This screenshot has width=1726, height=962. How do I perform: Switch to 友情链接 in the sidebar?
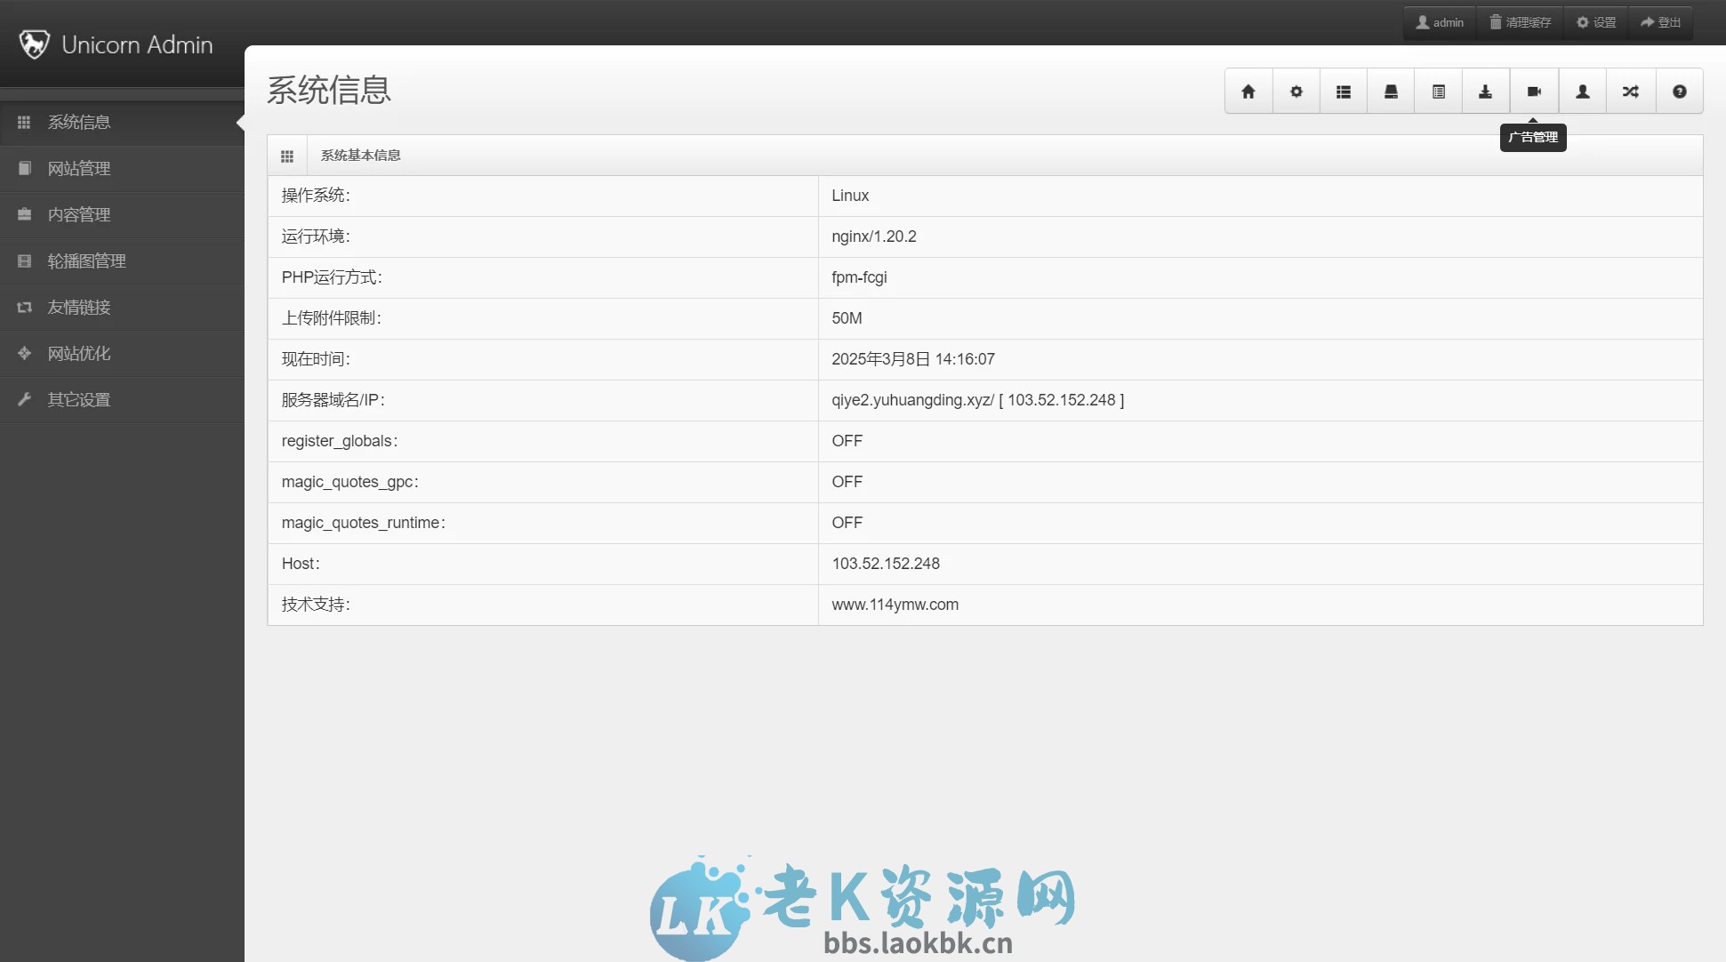[x=79, y=307]
